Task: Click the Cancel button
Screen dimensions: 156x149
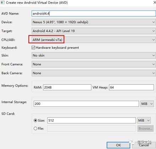Action: [144, 145]
